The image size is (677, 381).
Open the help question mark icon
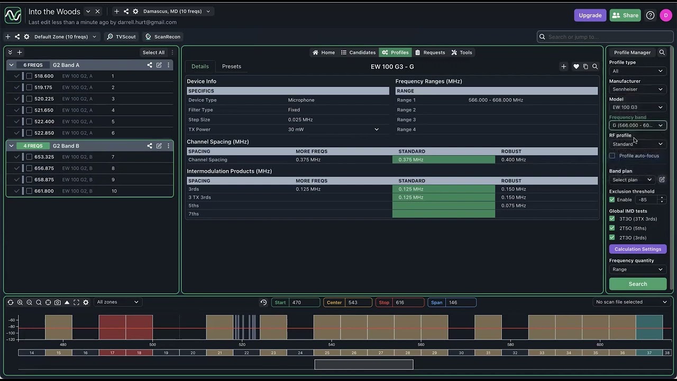click(x=651, y=15)
